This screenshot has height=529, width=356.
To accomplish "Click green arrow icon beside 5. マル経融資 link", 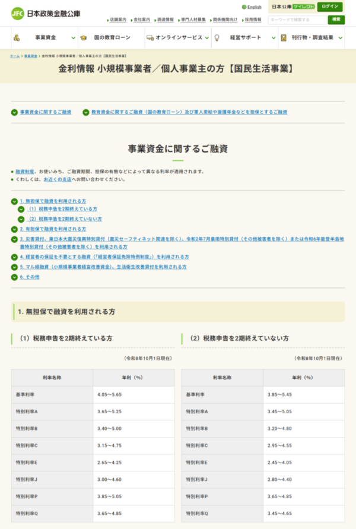I will [x=14, y=267].
